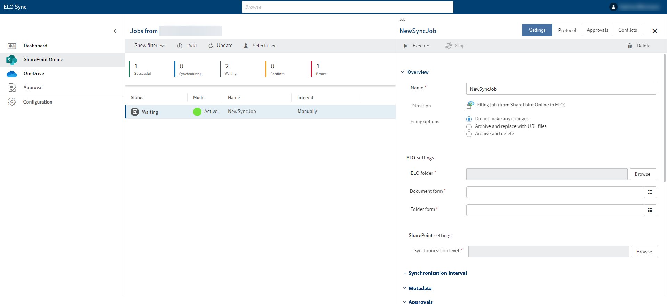Click the Delete button label
This screenshot has width=667, height=304.
coord(643,46)
